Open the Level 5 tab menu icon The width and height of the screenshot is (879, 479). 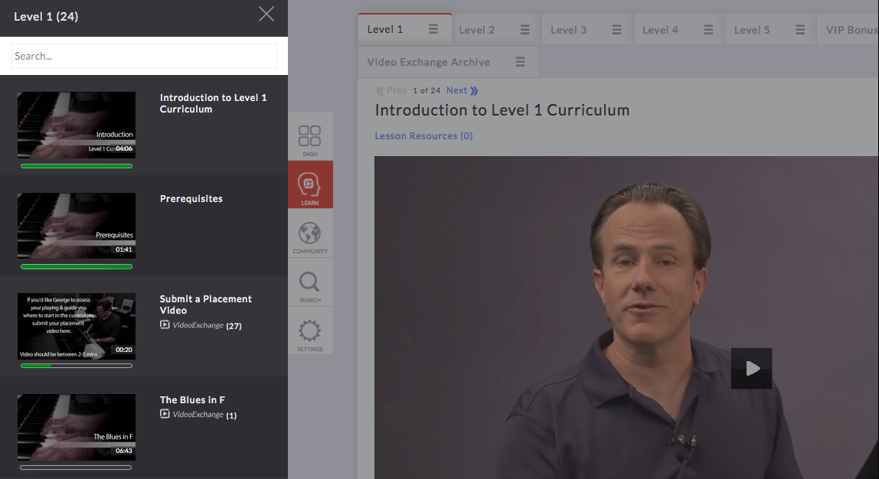pos(800,30)
